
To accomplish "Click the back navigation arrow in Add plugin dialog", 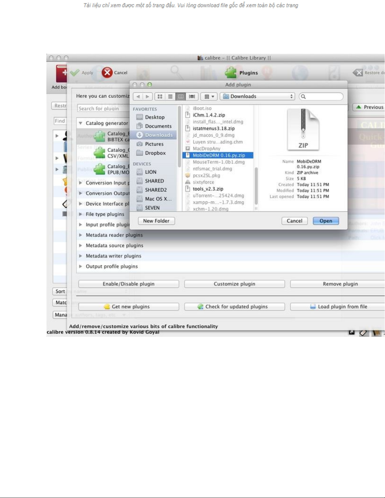I will click(138, 96).
